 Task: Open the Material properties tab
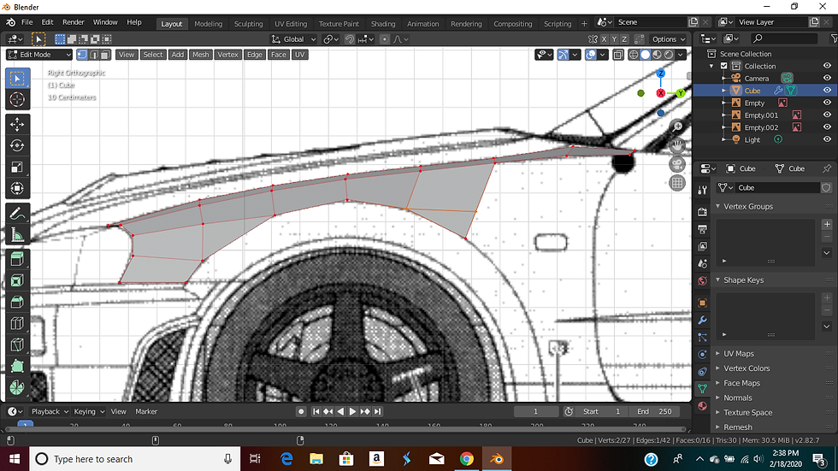[x=702, y=406]
